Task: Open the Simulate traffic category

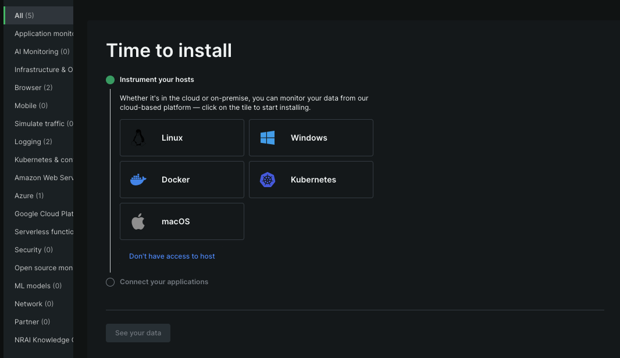Action: [39, 124]
